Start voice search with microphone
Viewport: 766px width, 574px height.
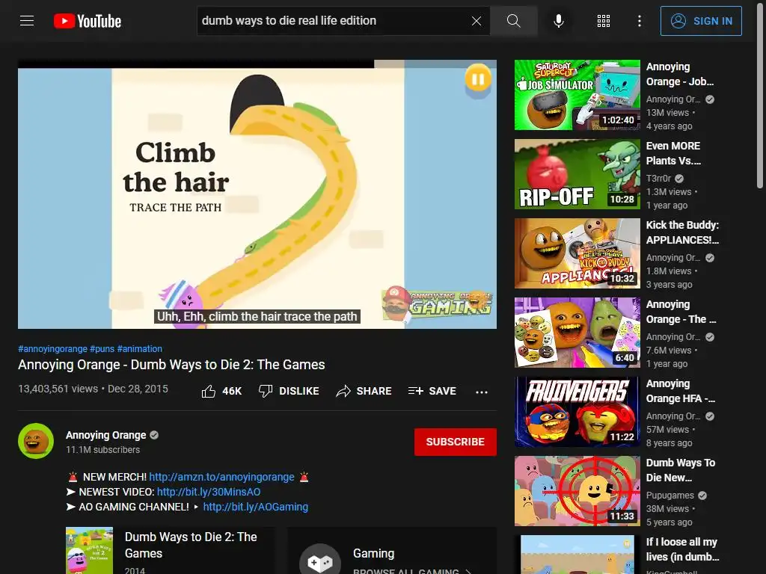pos(559,21)
